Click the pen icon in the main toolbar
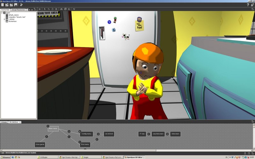Image resolution: width=255 pixels, height=159 pixels. pos(21,5)
